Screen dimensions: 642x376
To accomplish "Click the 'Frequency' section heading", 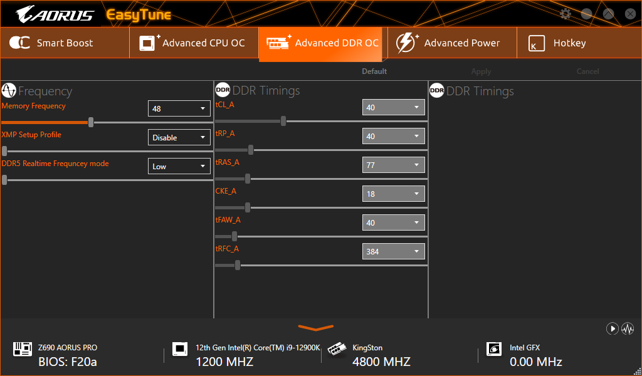I will 45,91.
